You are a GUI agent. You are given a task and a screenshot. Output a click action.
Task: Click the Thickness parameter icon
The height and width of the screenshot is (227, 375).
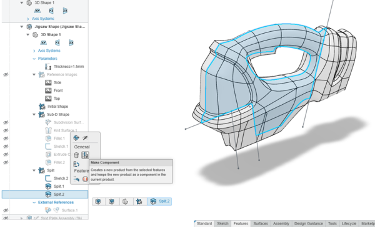click(x=48, y=67)
